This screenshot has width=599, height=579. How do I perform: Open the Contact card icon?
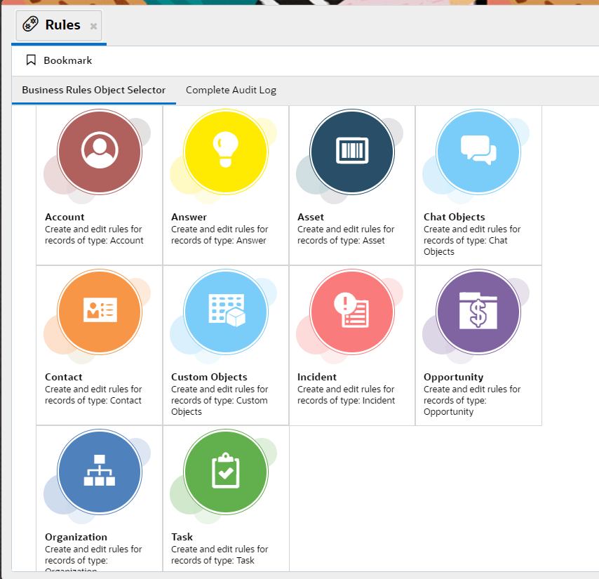pos(100,312)
